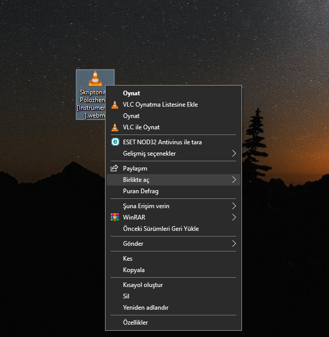329x337 pixels.
Task: Choose VLC Oynatma Listesine Ekle
Action: [174, 105]
